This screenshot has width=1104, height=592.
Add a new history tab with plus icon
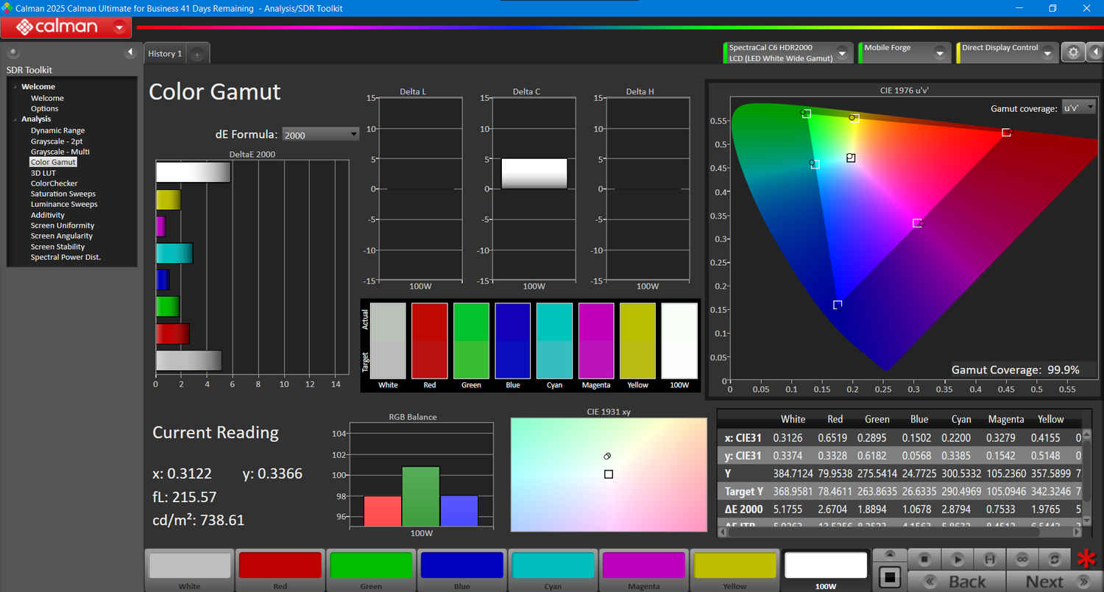[197, 54]
